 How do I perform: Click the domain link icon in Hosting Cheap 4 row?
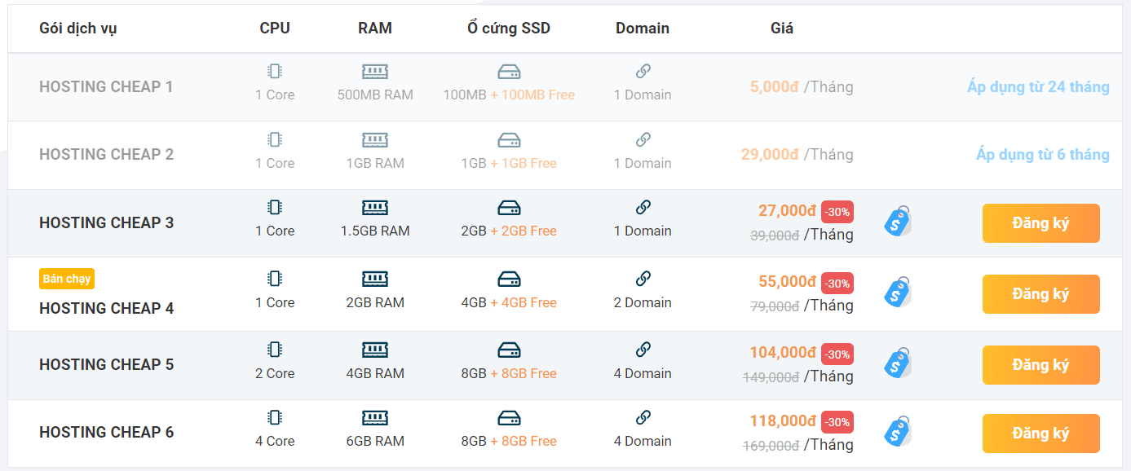643,279
